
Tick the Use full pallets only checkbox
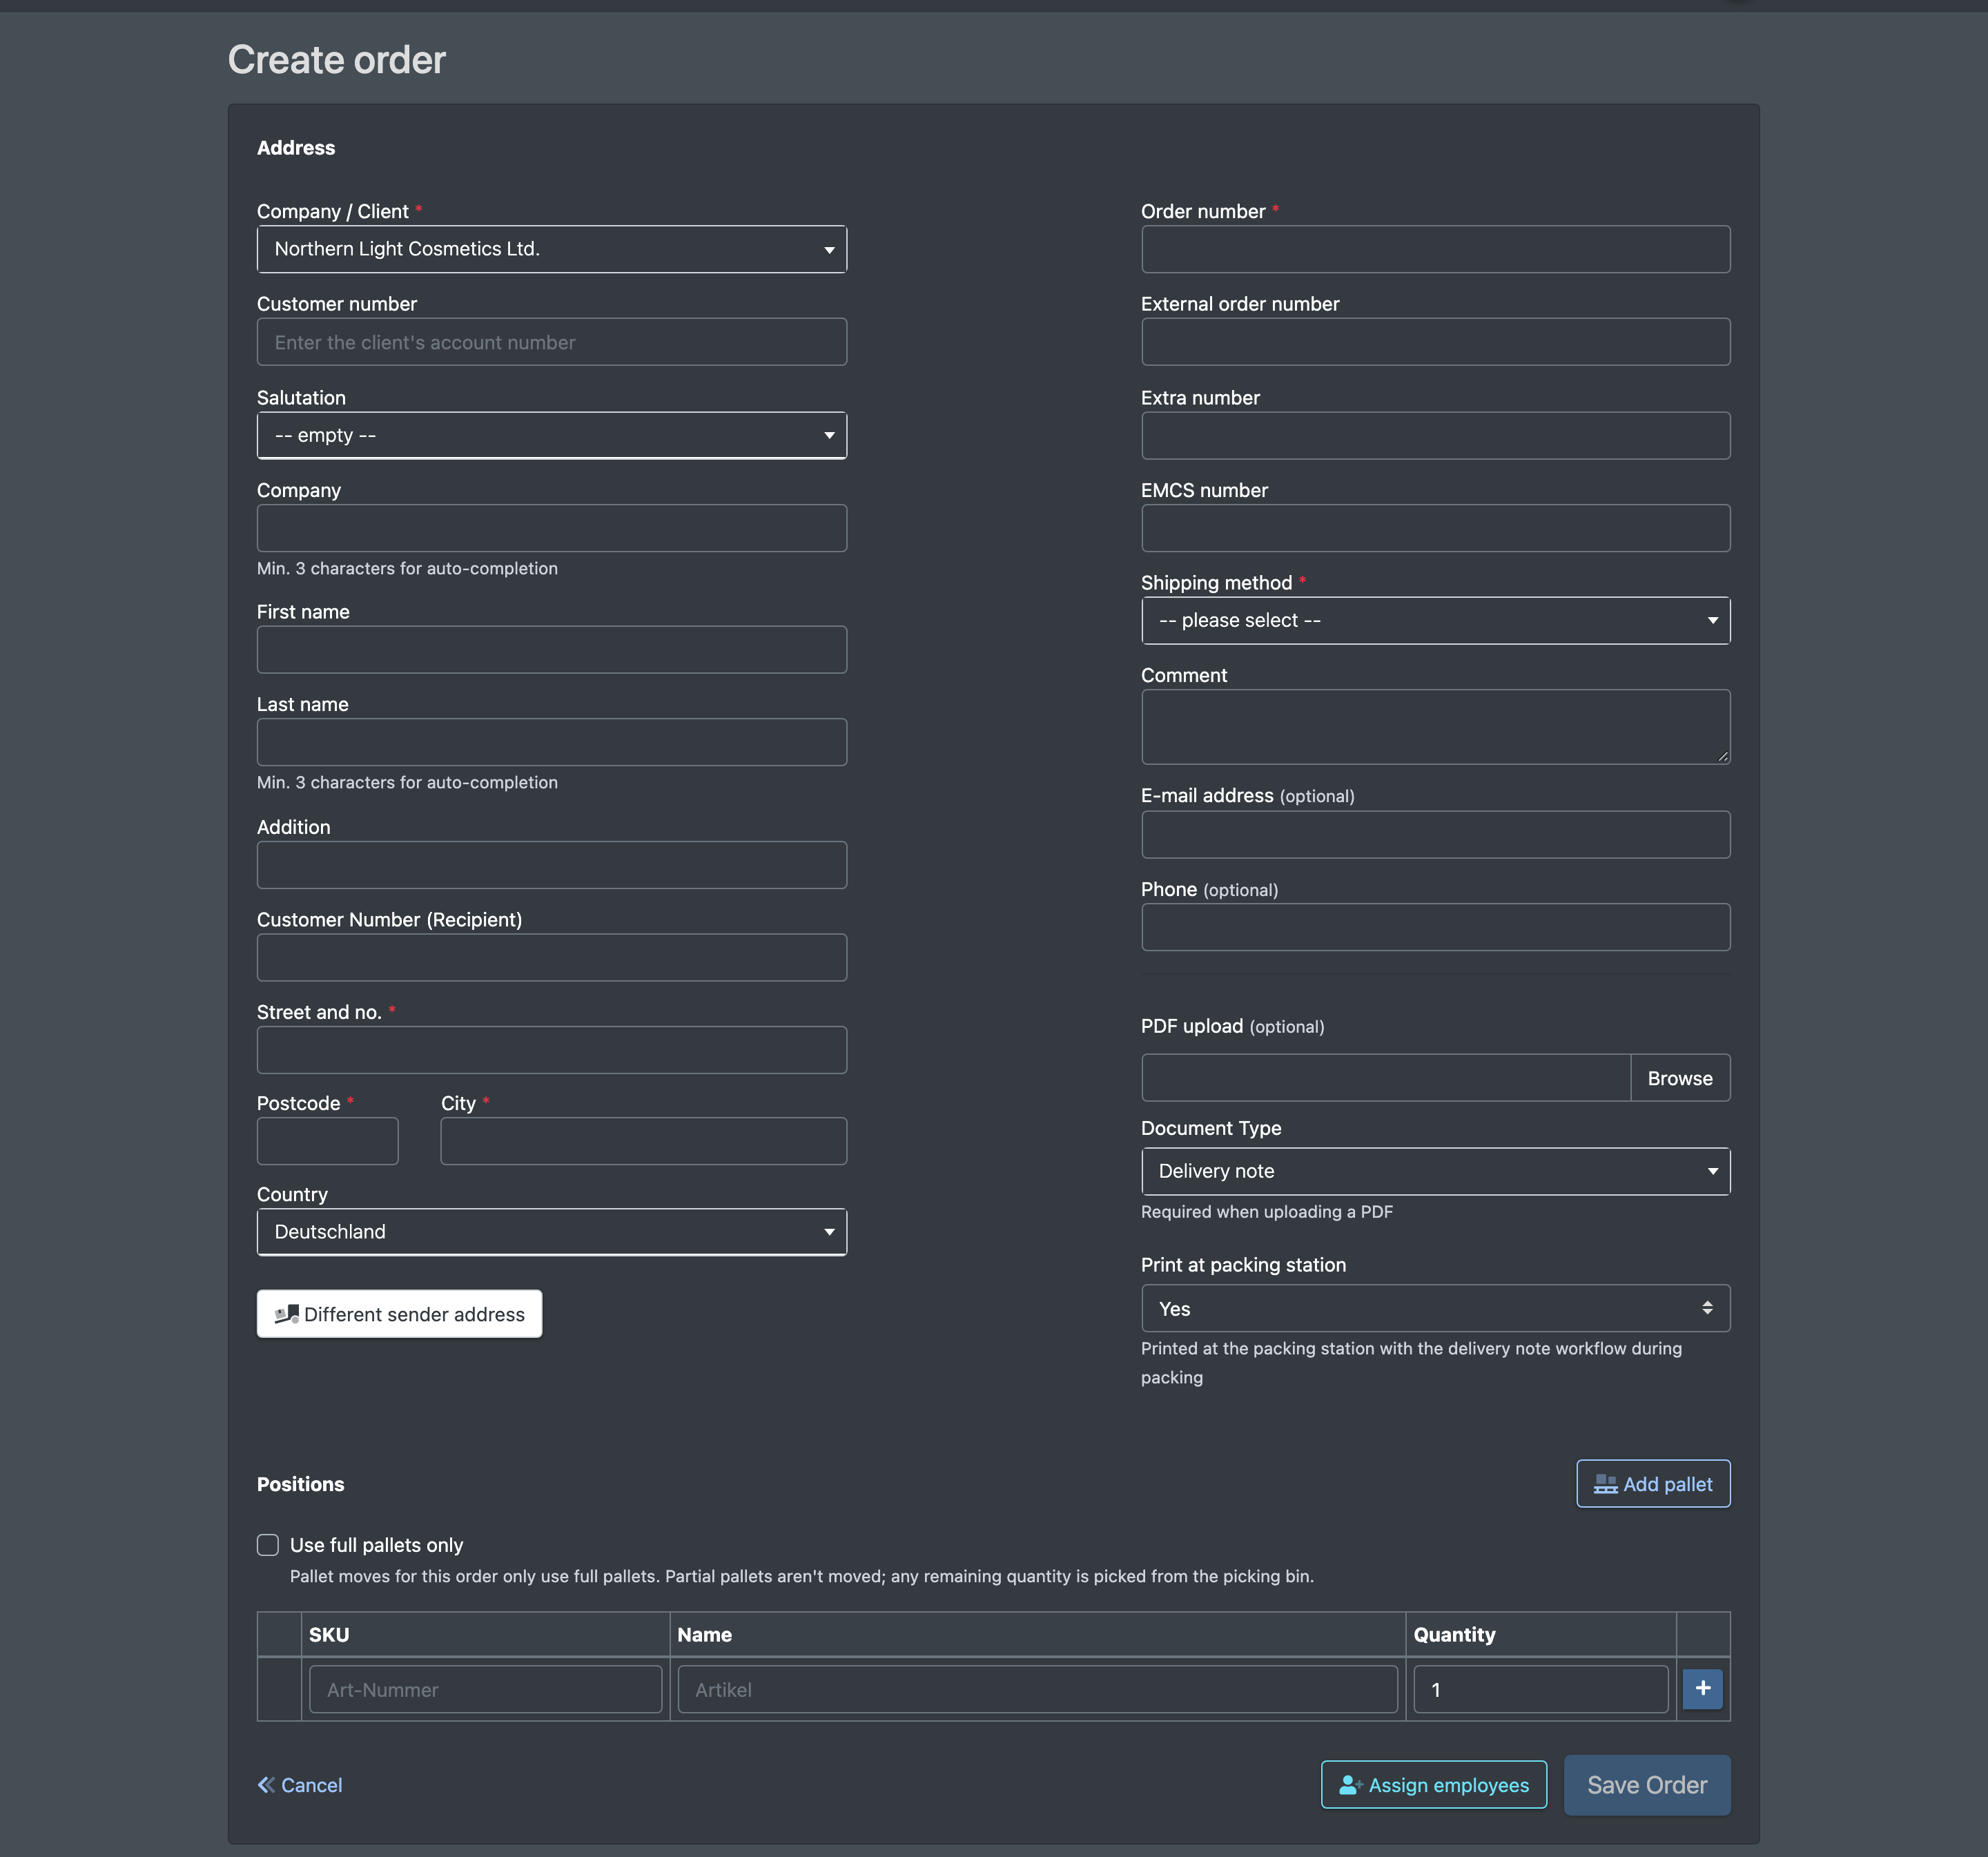point(268,1545)
